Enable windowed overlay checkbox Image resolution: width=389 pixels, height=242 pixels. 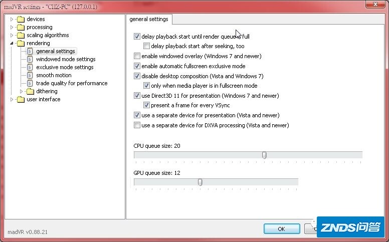(137, 56)
